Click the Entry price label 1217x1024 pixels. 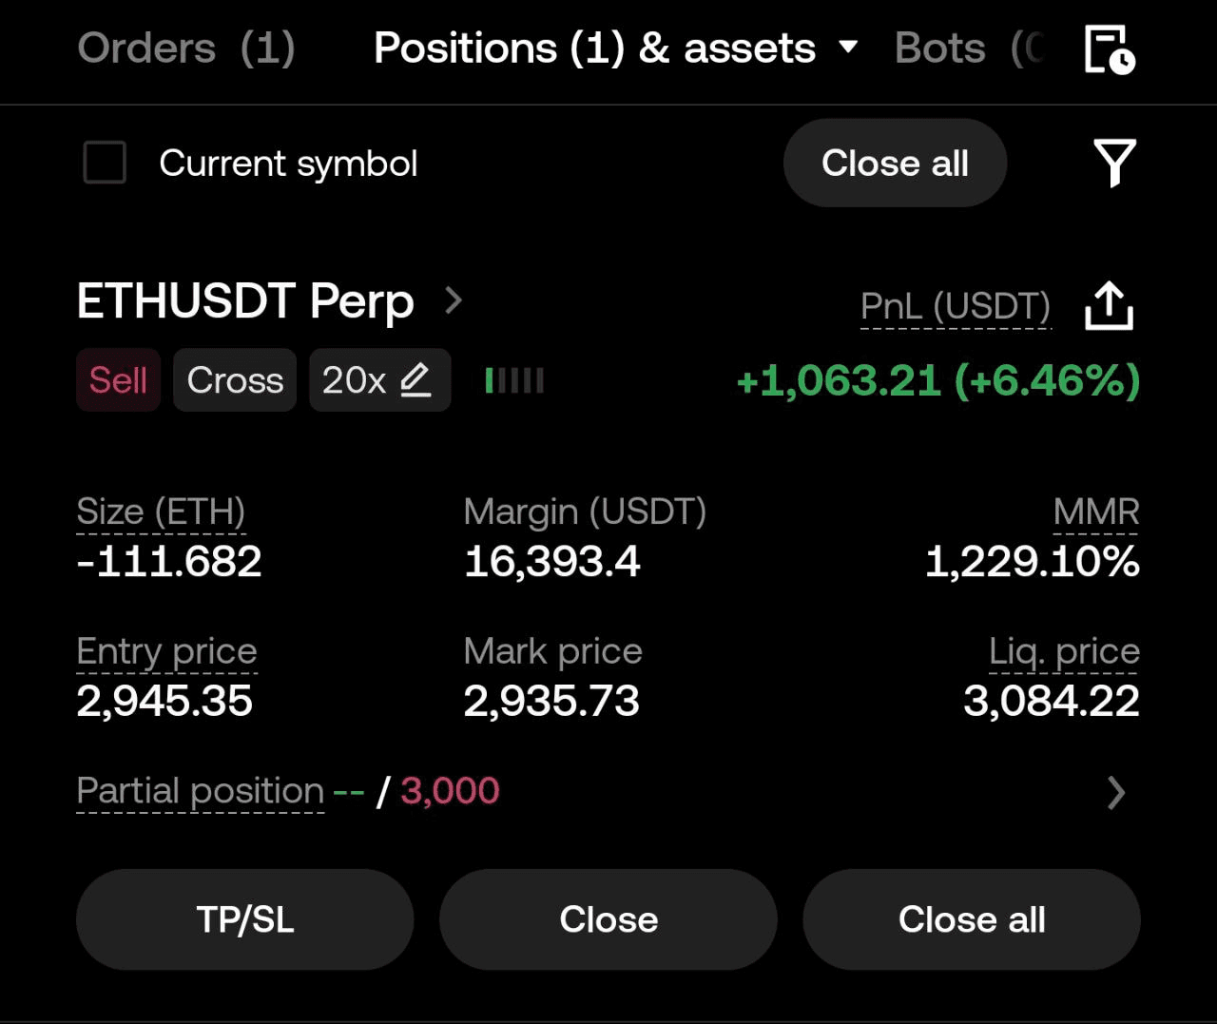[166, 652]
